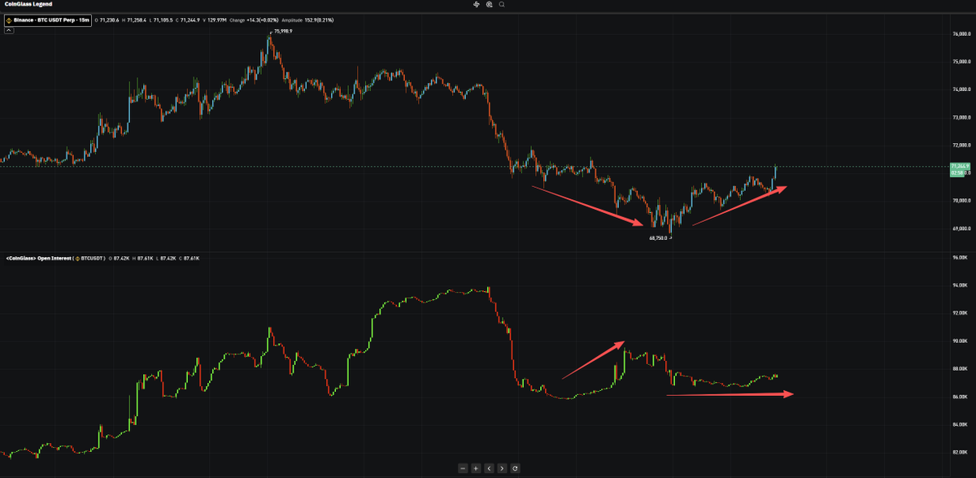Click the 94.00K open interest axis label

tap(960, 285)
